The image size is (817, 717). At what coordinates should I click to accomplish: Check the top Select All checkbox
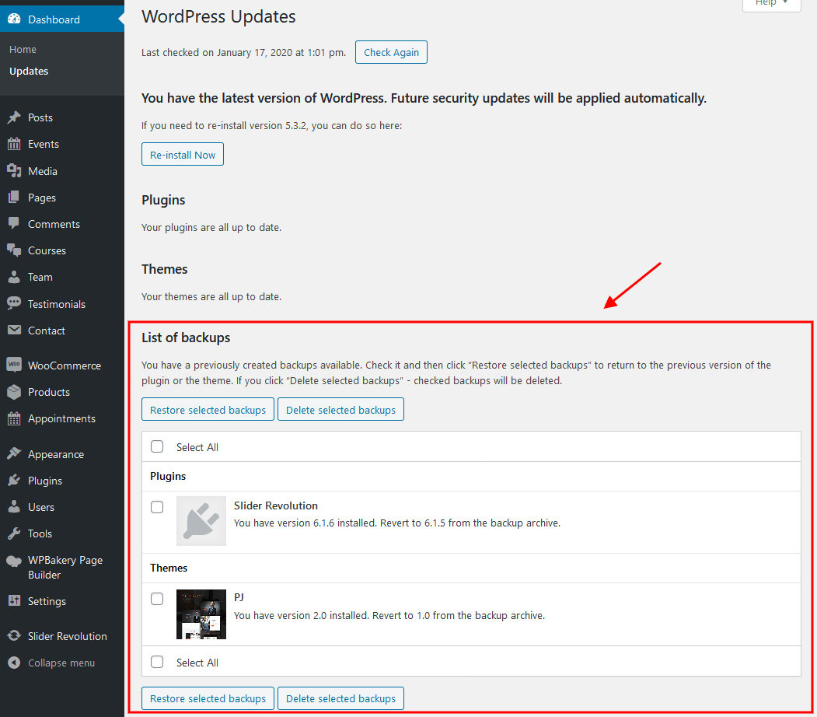click(157, 446)
